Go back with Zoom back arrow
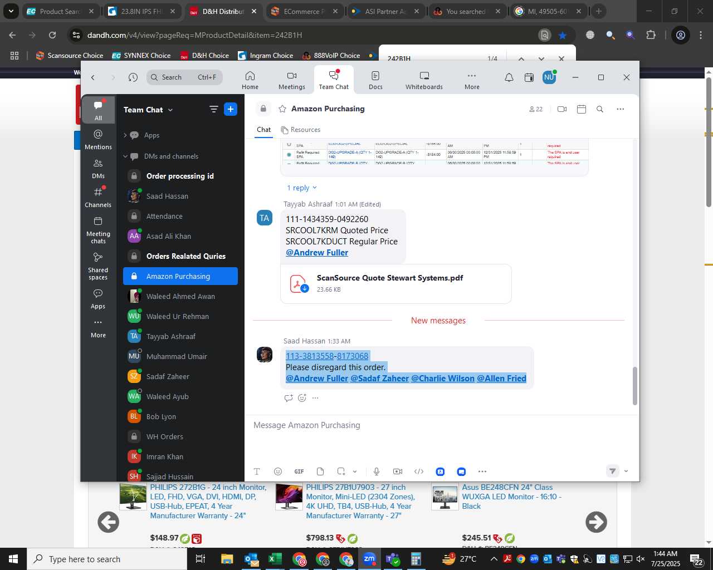 [x=93, y=77]
